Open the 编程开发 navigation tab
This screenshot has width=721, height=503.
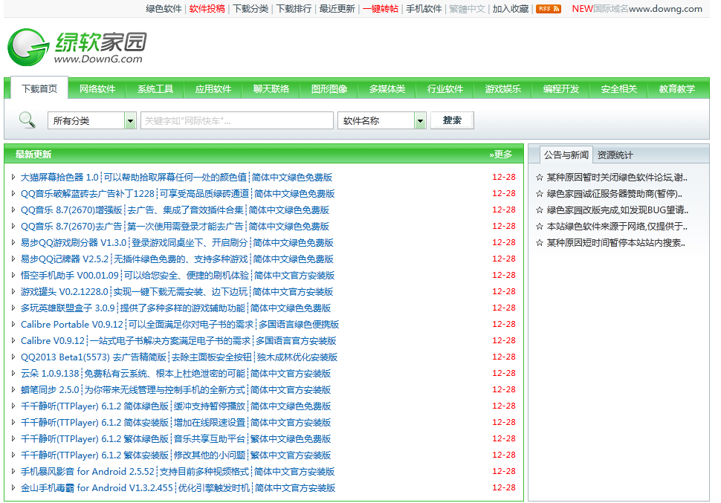pyautogui.click(x=561, y=88)
